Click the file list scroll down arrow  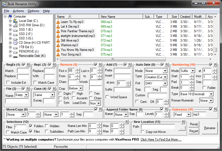point(215,54)
